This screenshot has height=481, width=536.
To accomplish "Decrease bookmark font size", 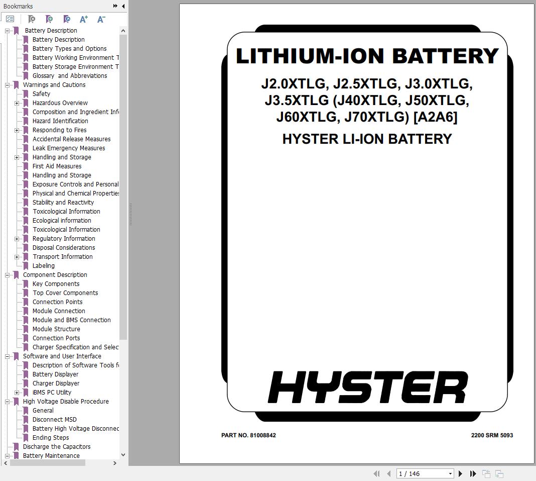I will 101,19.
